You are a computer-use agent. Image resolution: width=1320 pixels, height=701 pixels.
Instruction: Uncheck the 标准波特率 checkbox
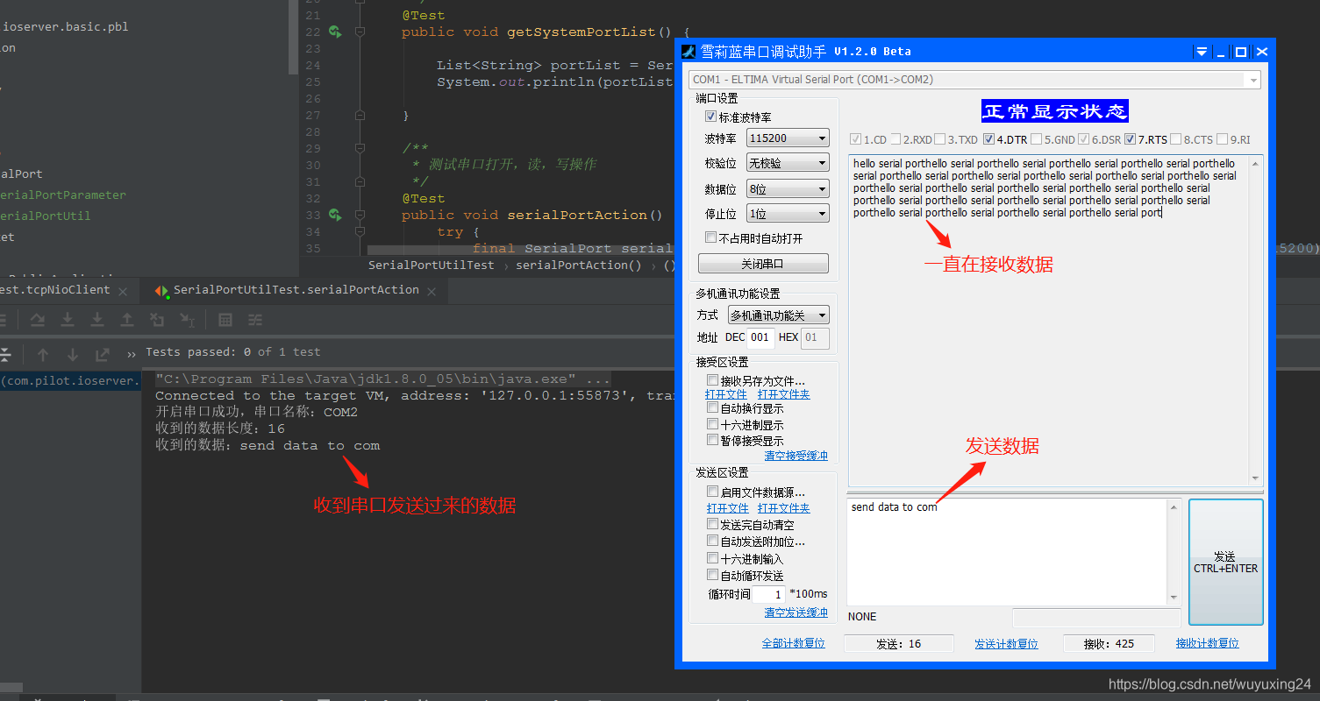click(x=710, y=117)
